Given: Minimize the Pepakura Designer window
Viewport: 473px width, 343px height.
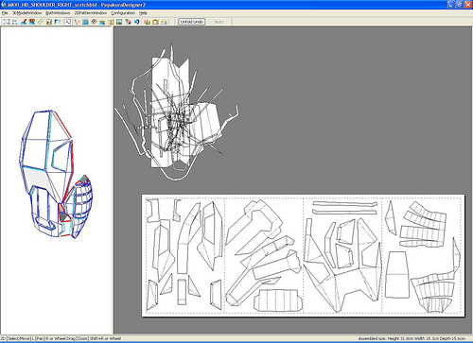Looking at the screenshot, I should click(x=451, y=5).
